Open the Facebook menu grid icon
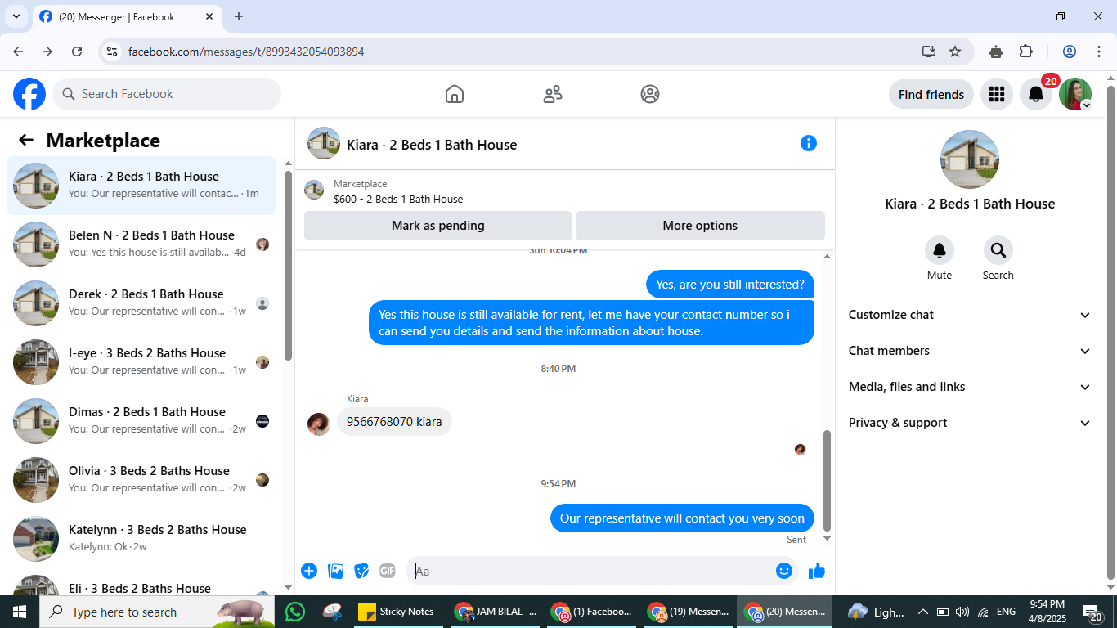Image resolution: width=1117 pixels, height=628 pixels. click(x=996, y=94)
